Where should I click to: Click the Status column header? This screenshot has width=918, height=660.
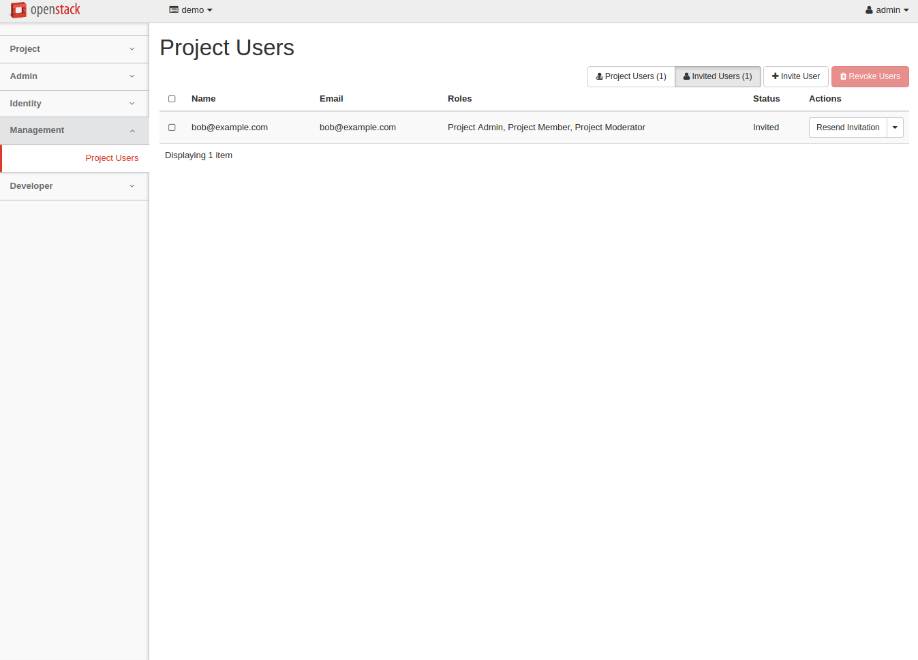pos(767,99)
